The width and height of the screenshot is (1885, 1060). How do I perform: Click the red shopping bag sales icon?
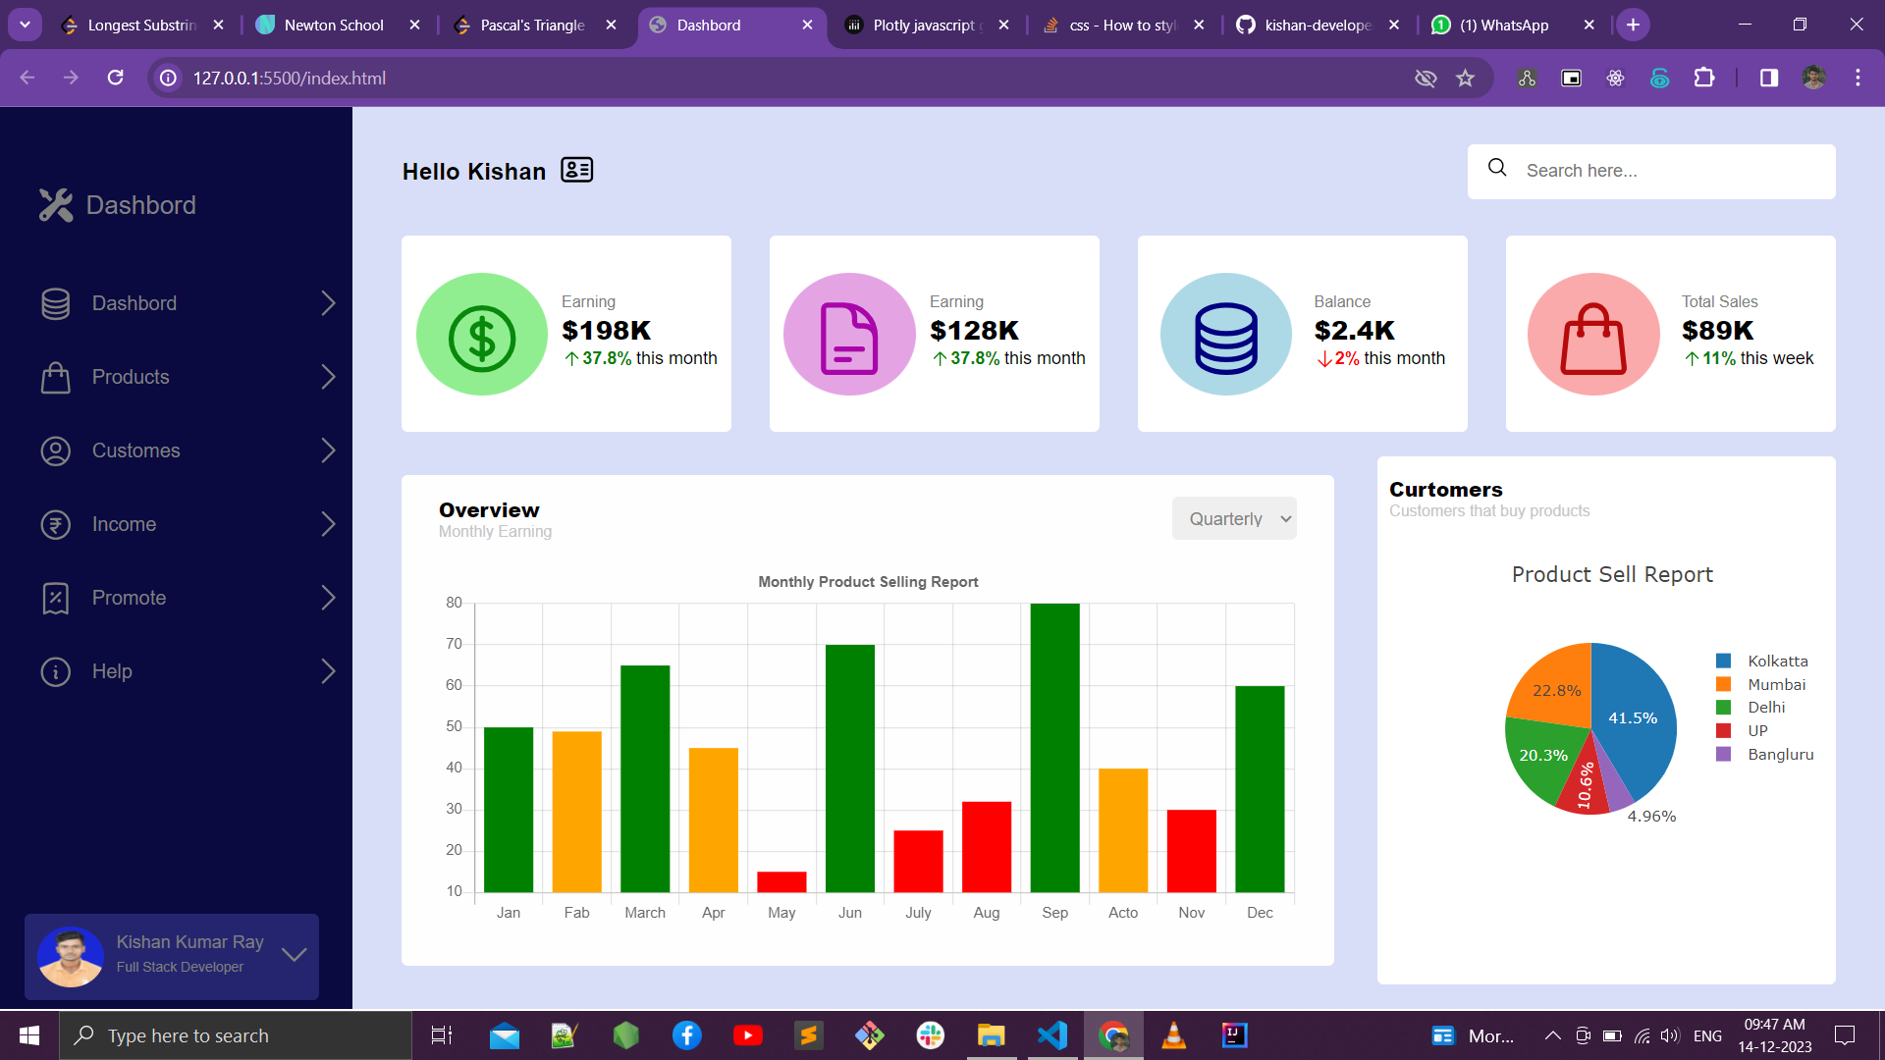pos(1593,335)
